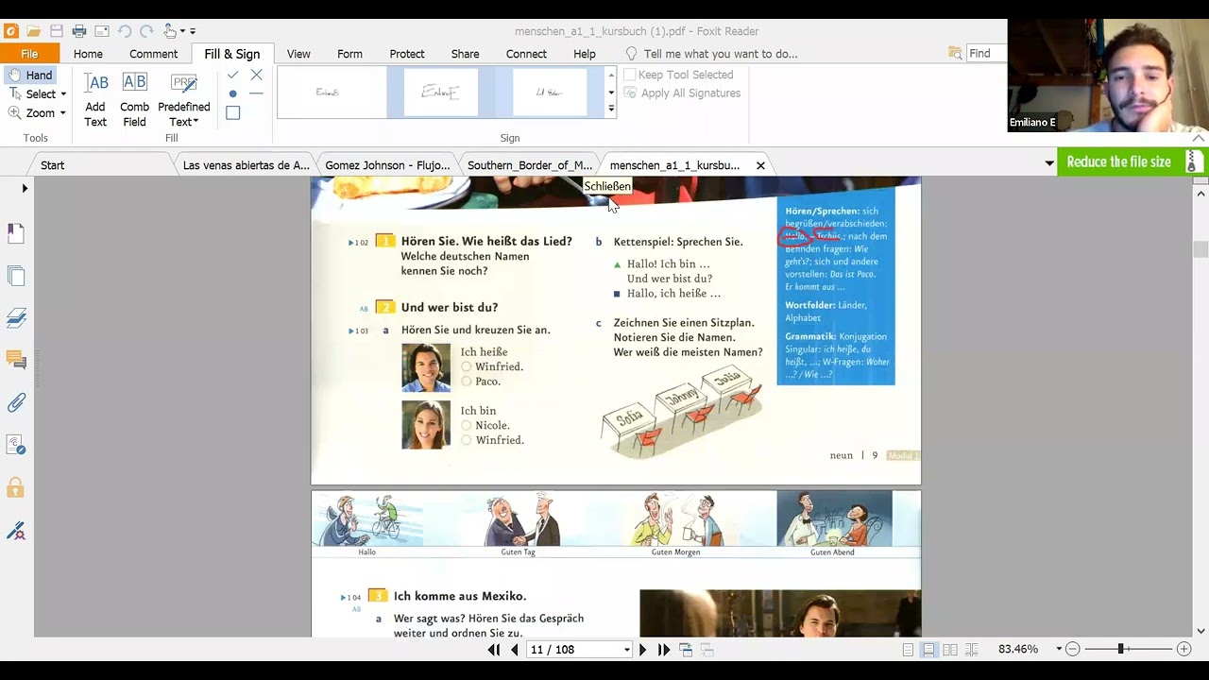
Task: Open the Protect ribbon tab
Action: (x=407, y=54)
